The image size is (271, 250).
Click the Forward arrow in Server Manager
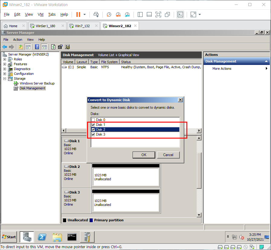coord(11,47)
